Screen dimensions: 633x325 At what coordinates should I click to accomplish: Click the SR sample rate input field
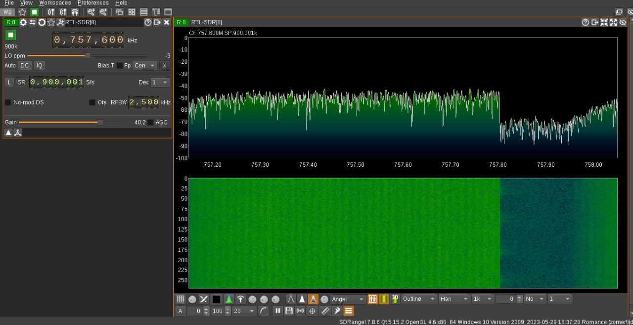56,82
